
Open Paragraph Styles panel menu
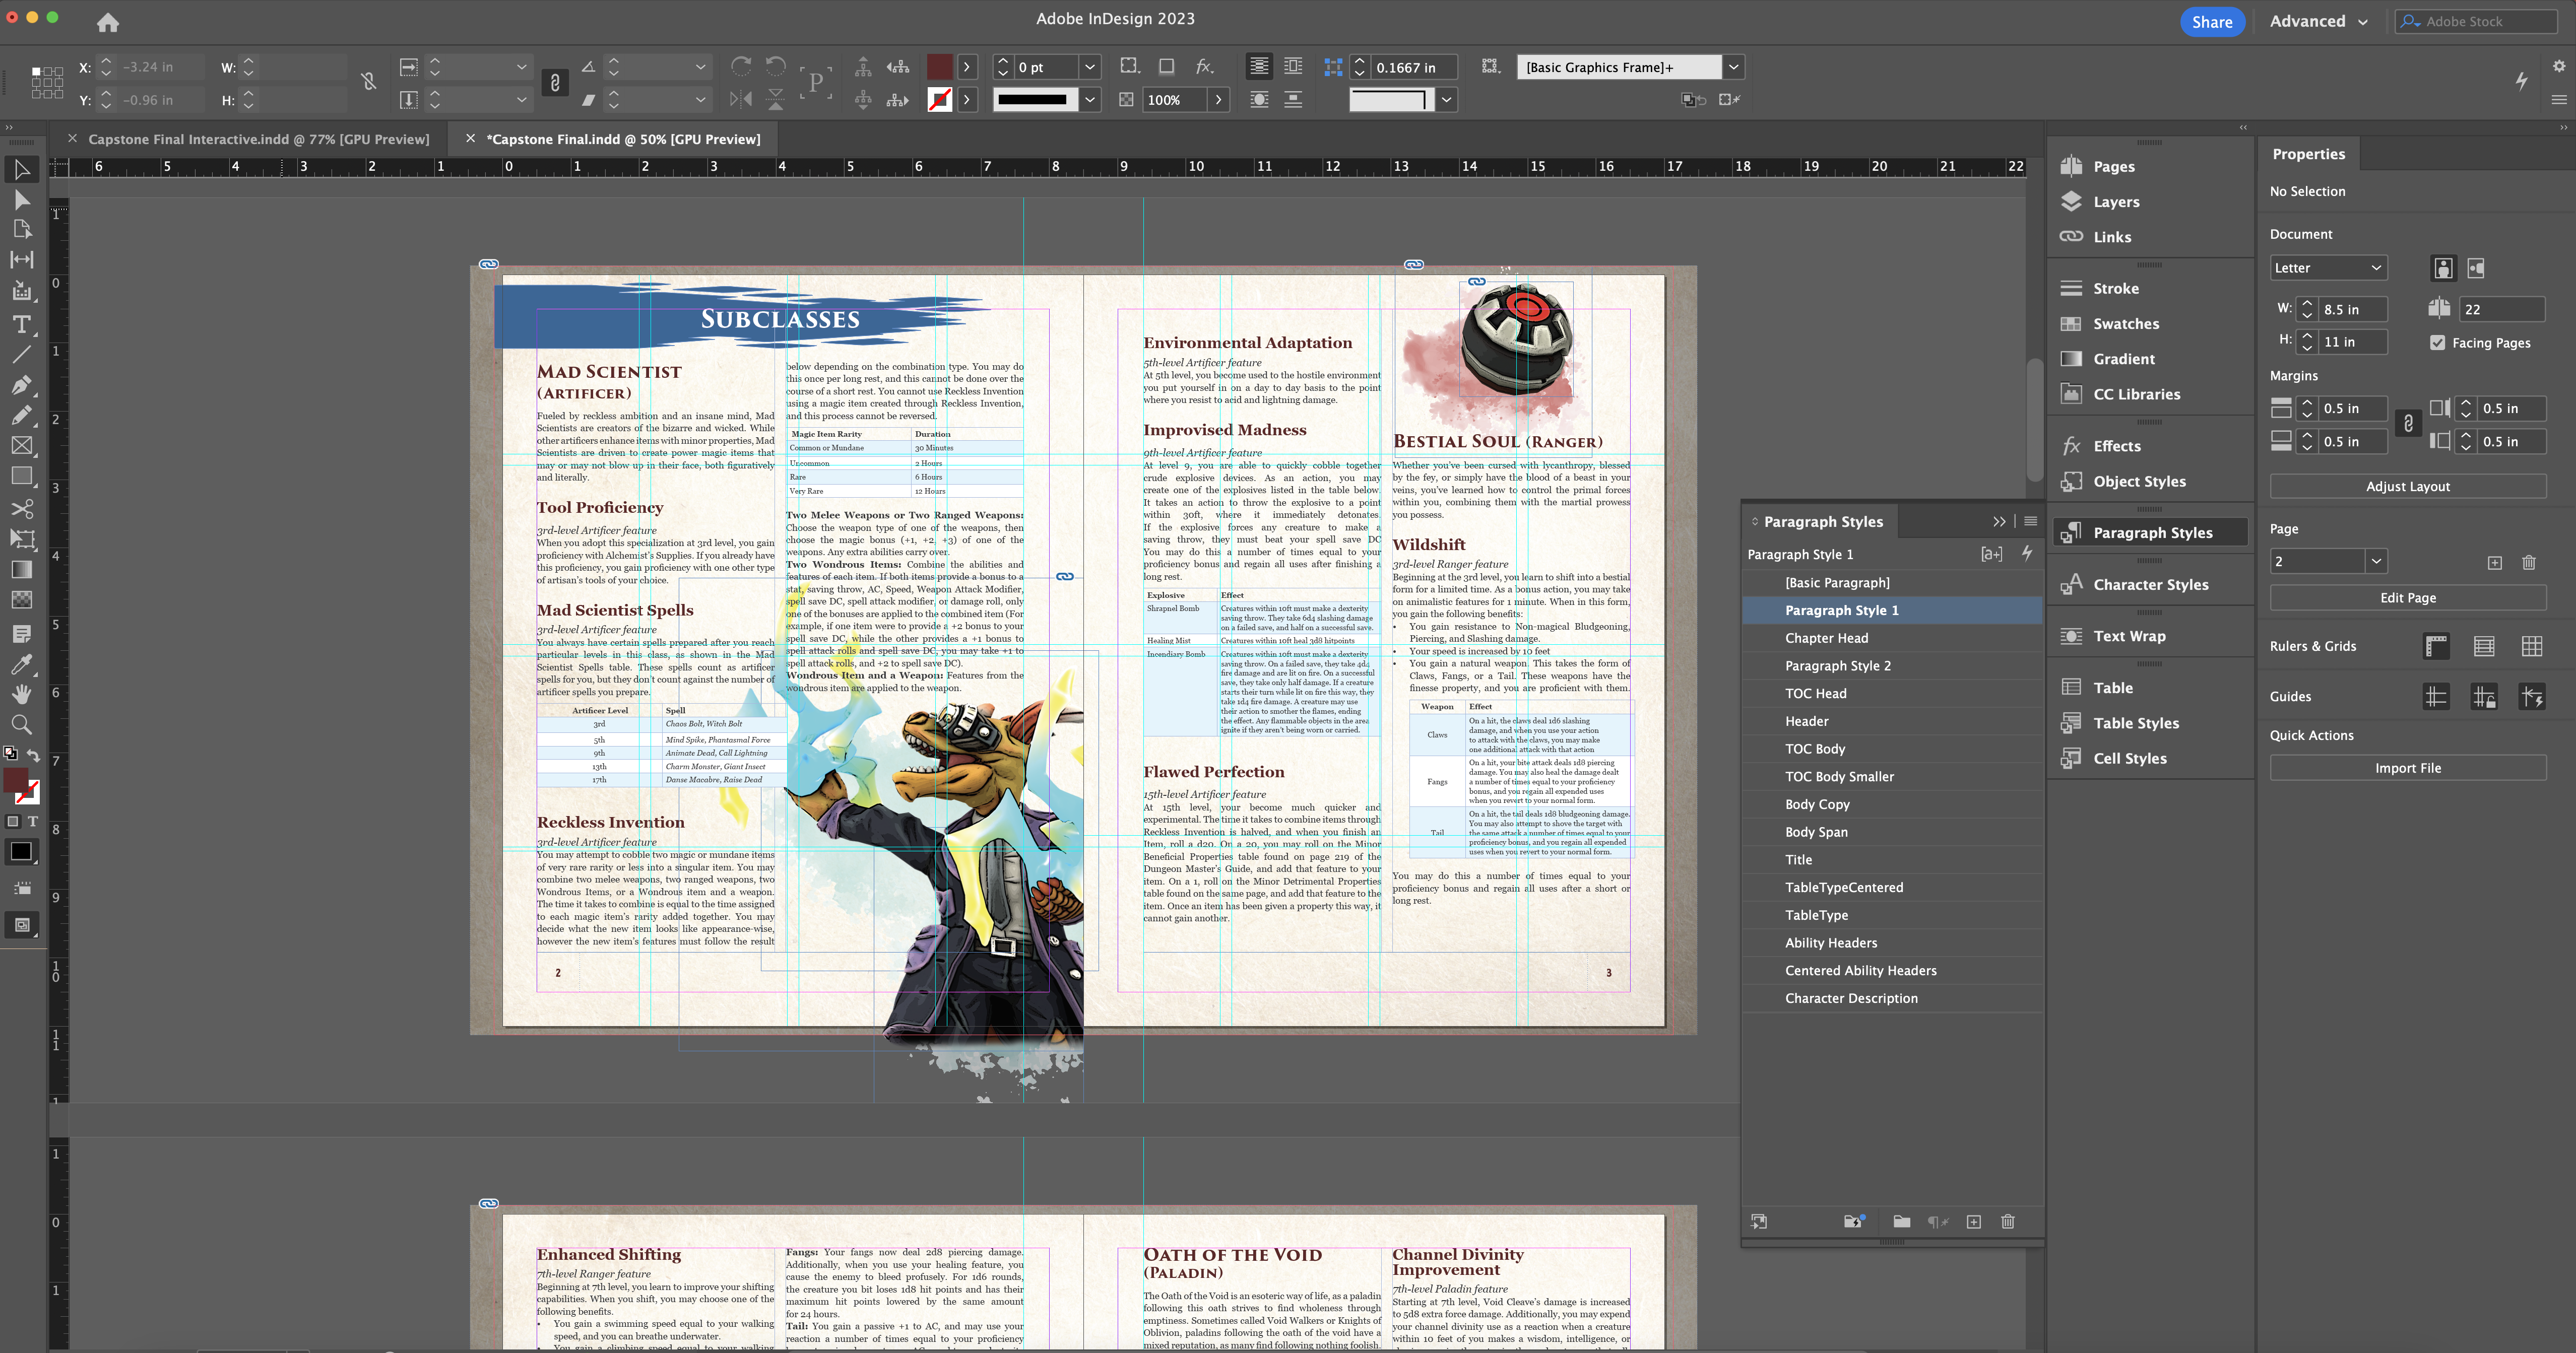click(2030, 522)
